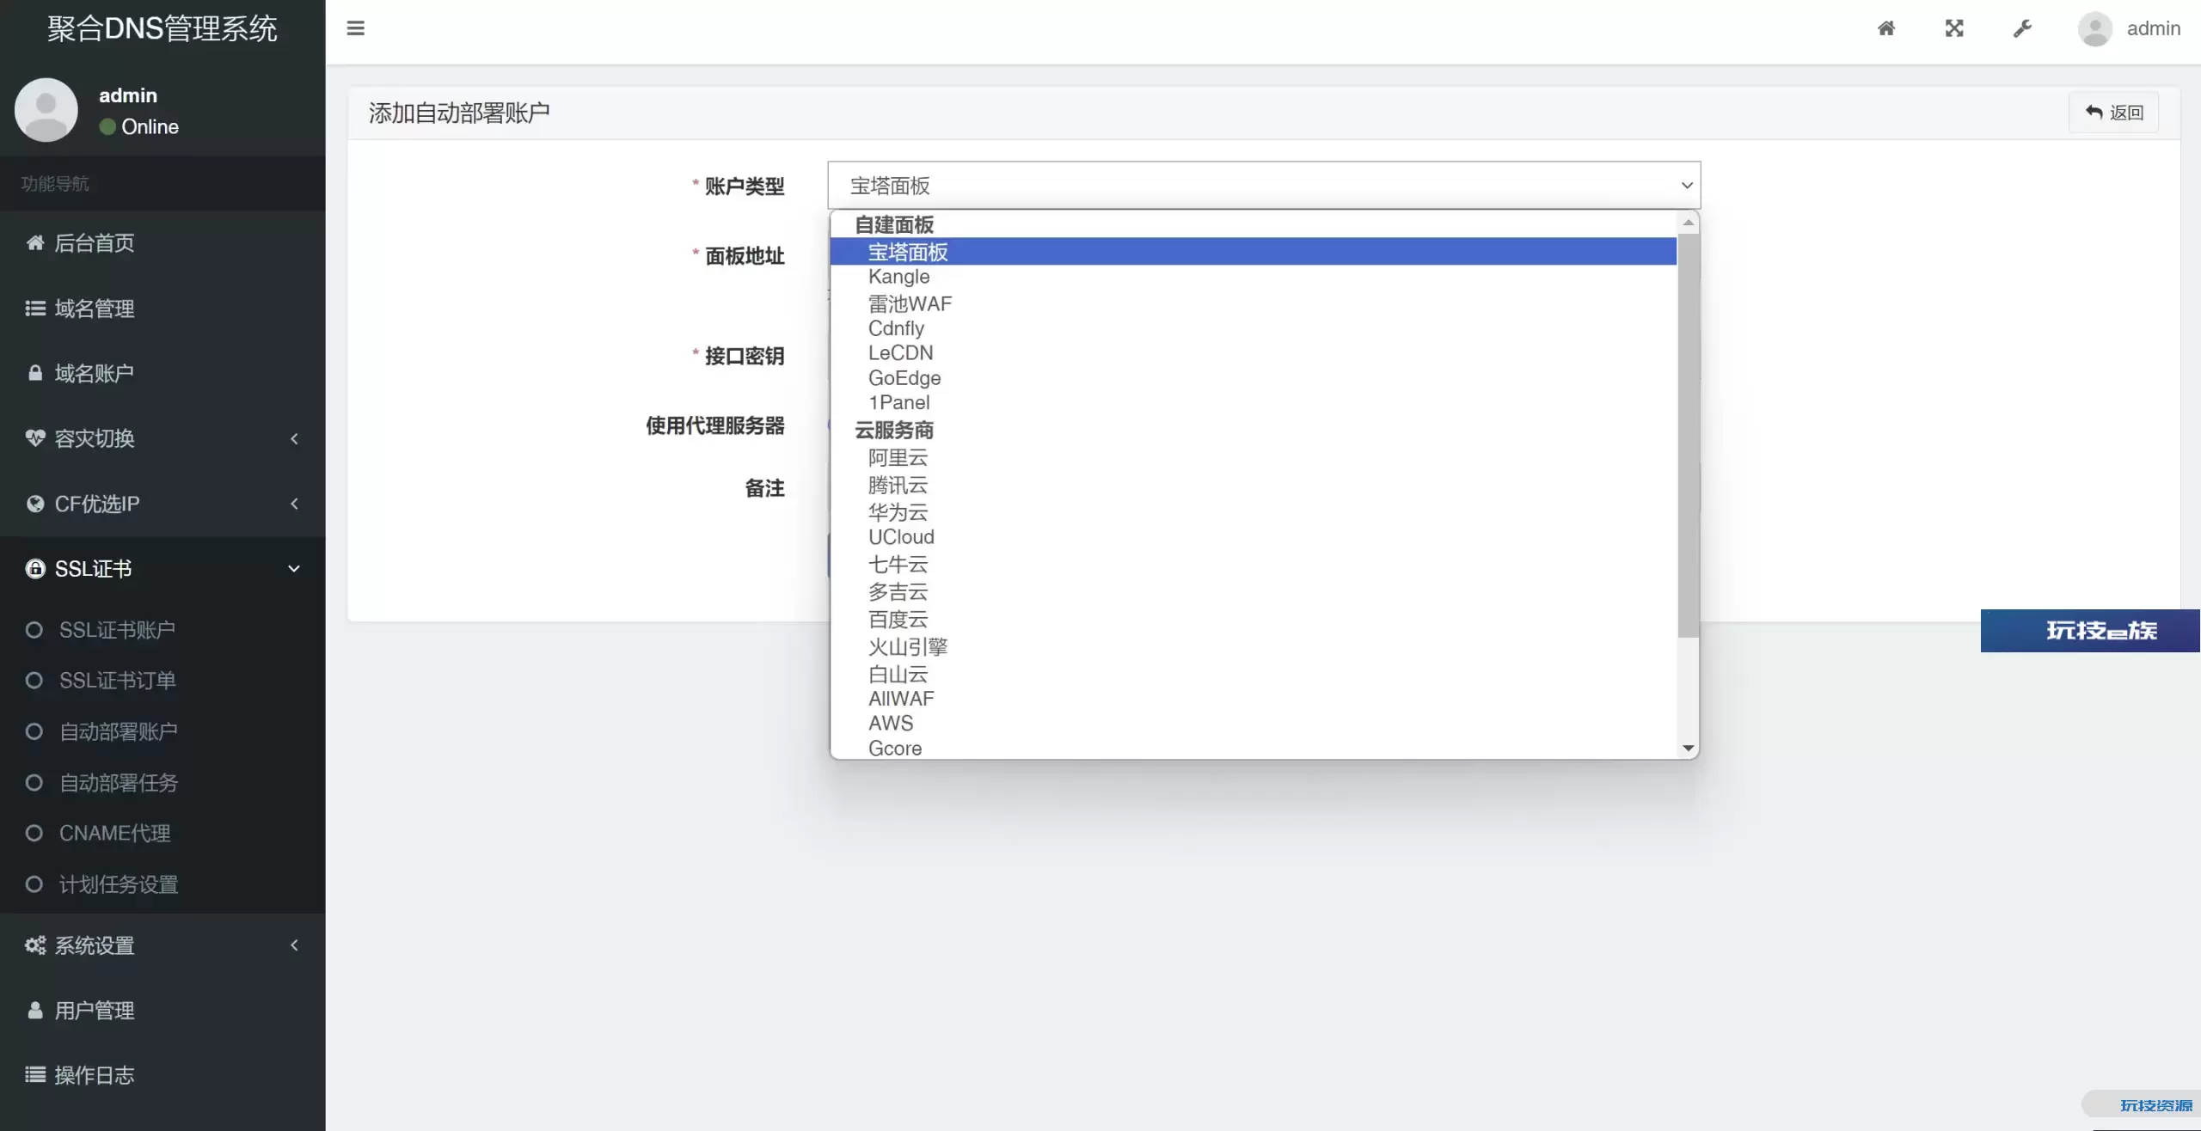The image size is (2201, 1131).
Task: Choose 白山云 from account type list
Action: pos(1254,674)
